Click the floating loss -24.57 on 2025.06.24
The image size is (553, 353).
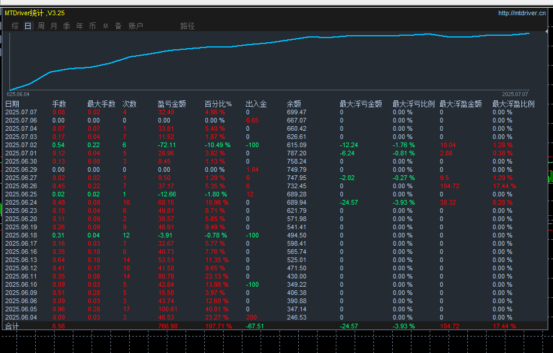(x=349, y=202)
